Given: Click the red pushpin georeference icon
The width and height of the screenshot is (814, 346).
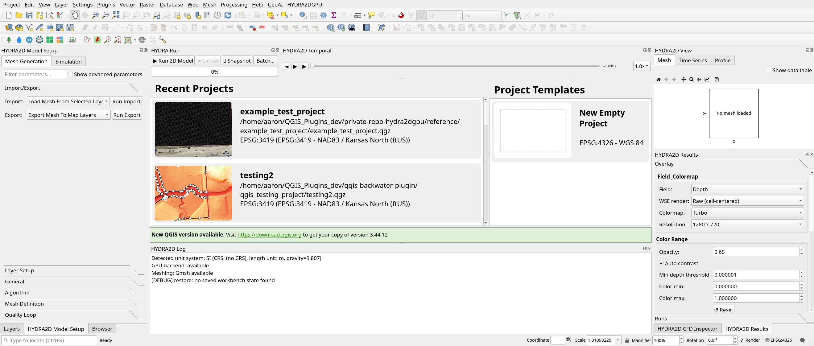Looking at the screenshot, I should (x=97, y=40).
